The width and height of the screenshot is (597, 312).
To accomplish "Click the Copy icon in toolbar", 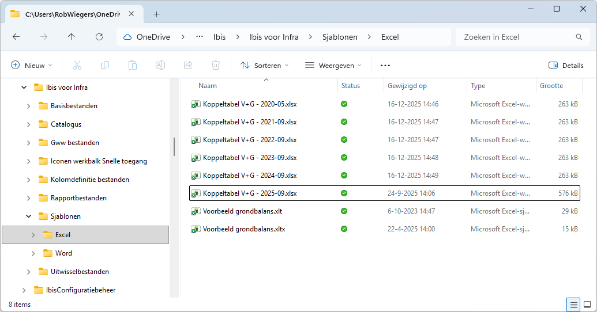I will (x=105, y=66).
